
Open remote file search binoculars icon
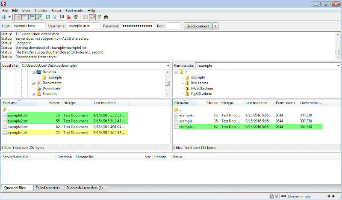pyautogui.click(x=106, y=17)
